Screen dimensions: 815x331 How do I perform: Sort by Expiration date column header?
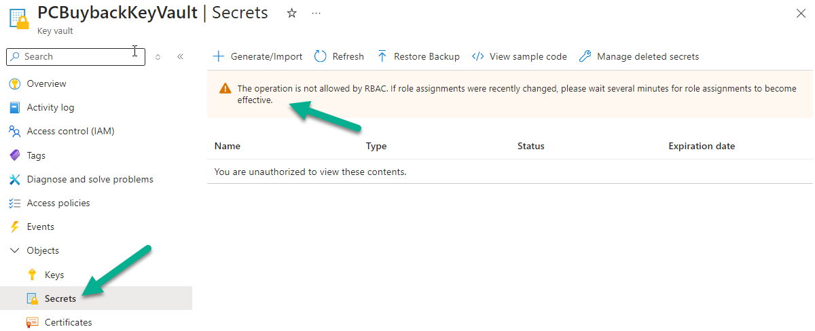[x=702, y=146]
